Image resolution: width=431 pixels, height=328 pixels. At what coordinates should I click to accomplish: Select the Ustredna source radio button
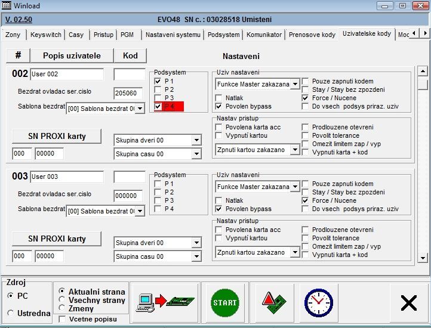click(10, 313)
